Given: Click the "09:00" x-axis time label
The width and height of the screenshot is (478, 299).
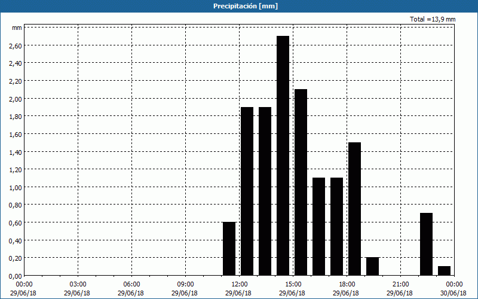Looking at the screenshot, I should point(185,285).
